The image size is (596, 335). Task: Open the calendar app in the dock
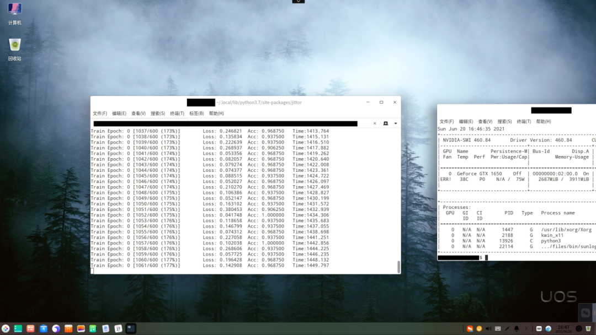118,328
